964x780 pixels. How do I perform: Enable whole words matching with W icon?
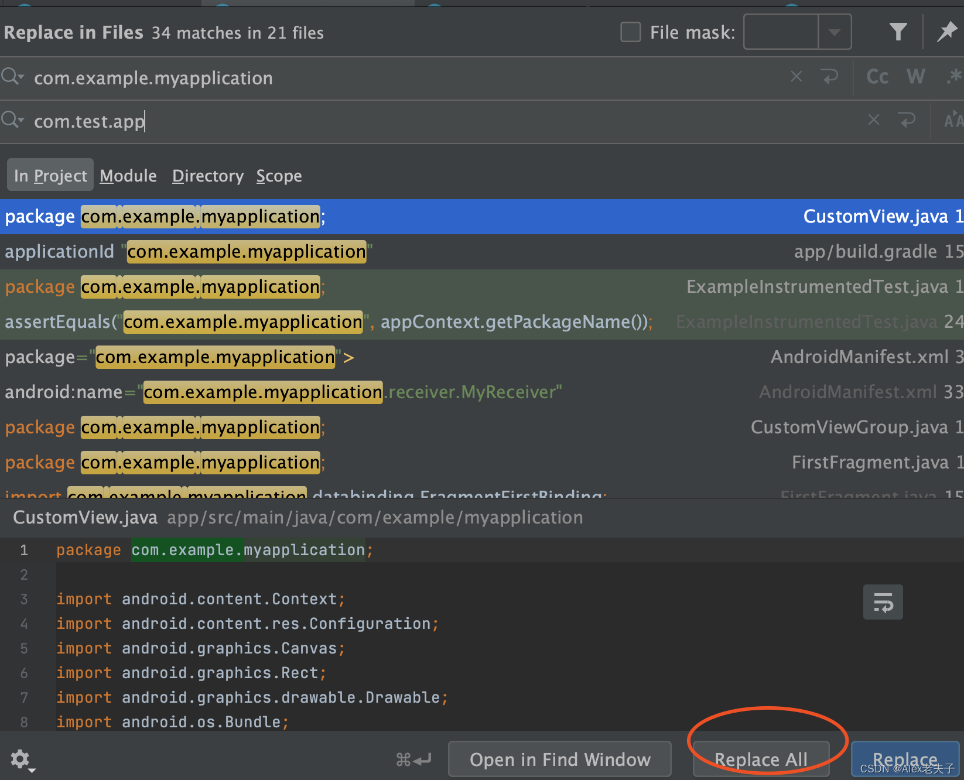(x=915, y=76)
